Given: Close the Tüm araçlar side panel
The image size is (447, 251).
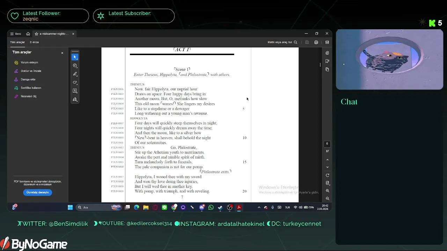Looking at the screenshot, I should coord(62,53).
